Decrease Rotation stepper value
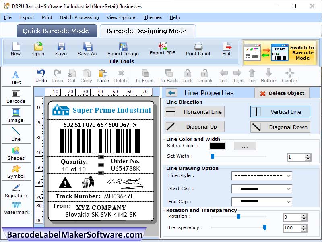 tap(304, 219)
